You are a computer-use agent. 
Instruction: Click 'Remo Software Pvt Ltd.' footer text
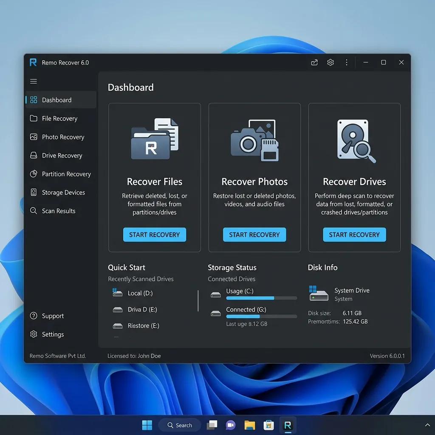click(x=58, y=356)
